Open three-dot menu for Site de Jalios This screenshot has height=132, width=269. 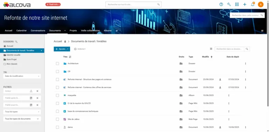coord(229,119)
